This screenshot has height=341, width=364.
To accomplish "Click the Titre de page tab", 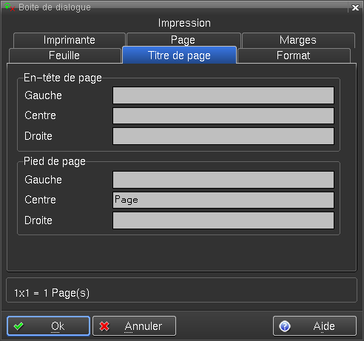I will (x=179, y=55).
